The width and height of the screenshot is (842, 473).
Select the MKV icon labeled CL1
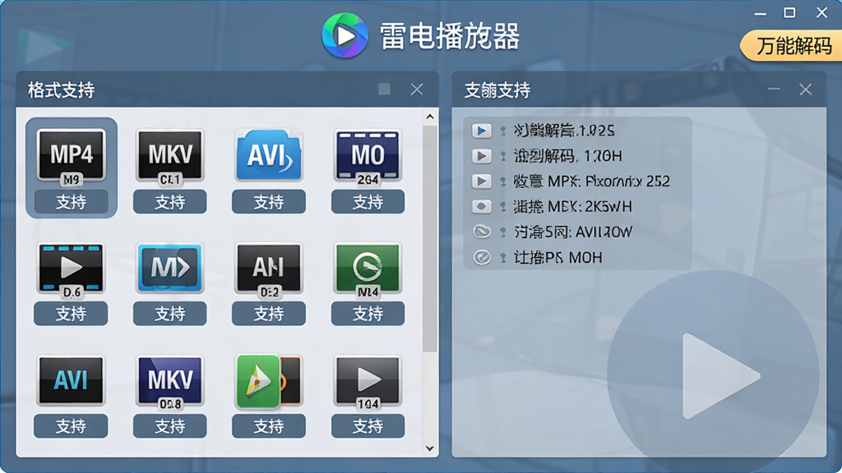pos(169,157)
